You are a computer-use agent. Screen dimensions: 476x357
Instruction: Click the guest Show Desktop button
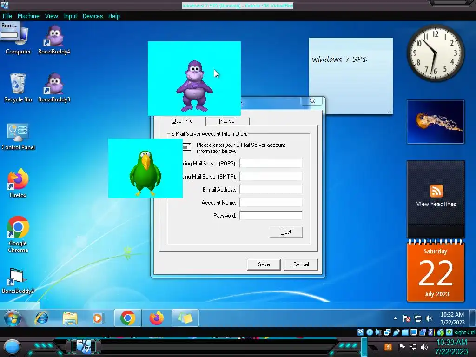473,318
